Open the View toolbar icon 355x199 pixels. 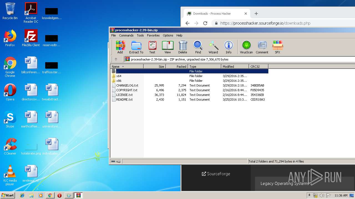[x=168, y=47]
